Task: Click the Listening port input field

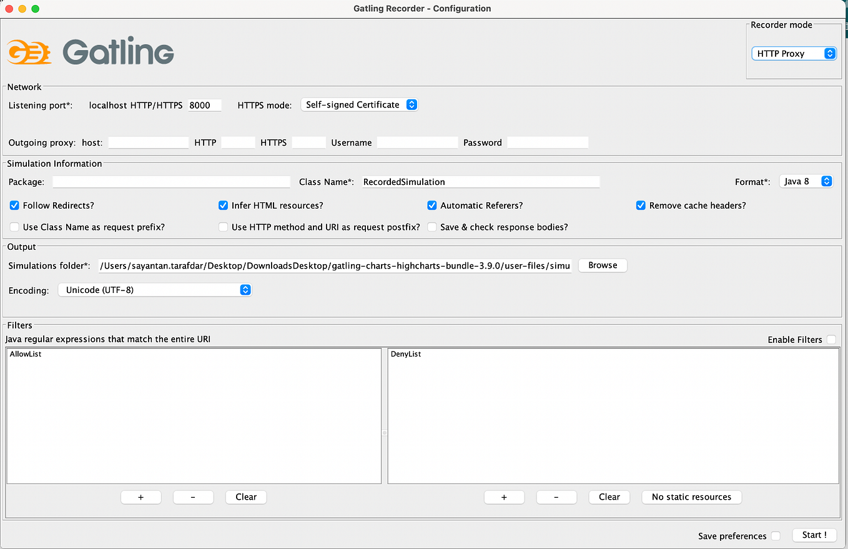Action: click(x=204, y=105)
